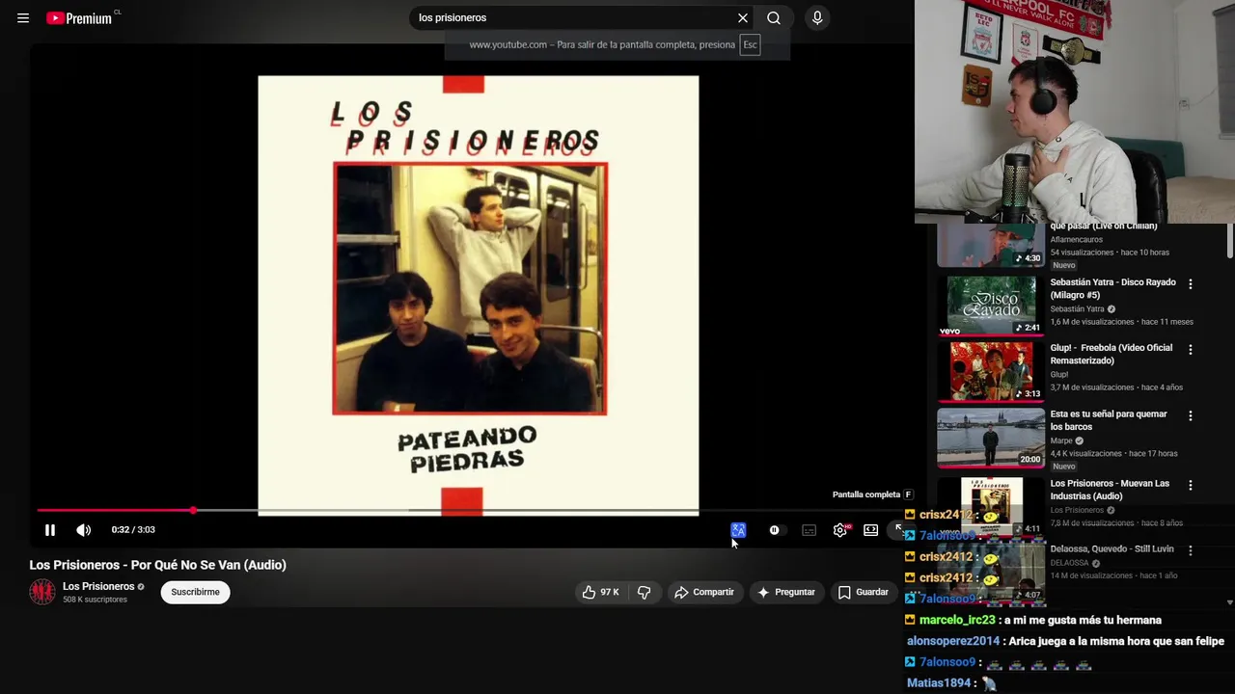Viewport: 1235px width, 694px height.
Task: Click the Esc key hint in fullscreen notice
Action: (x=750, y=44)
